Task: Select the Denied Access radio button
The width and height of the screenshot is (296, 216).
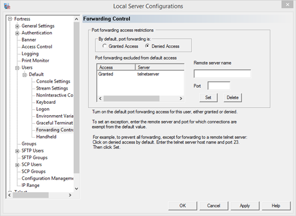Action: tap(147, 46)
